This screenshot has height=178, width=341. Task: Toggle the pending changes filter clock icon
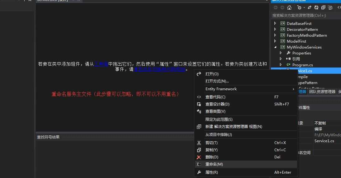pos(300,7)
